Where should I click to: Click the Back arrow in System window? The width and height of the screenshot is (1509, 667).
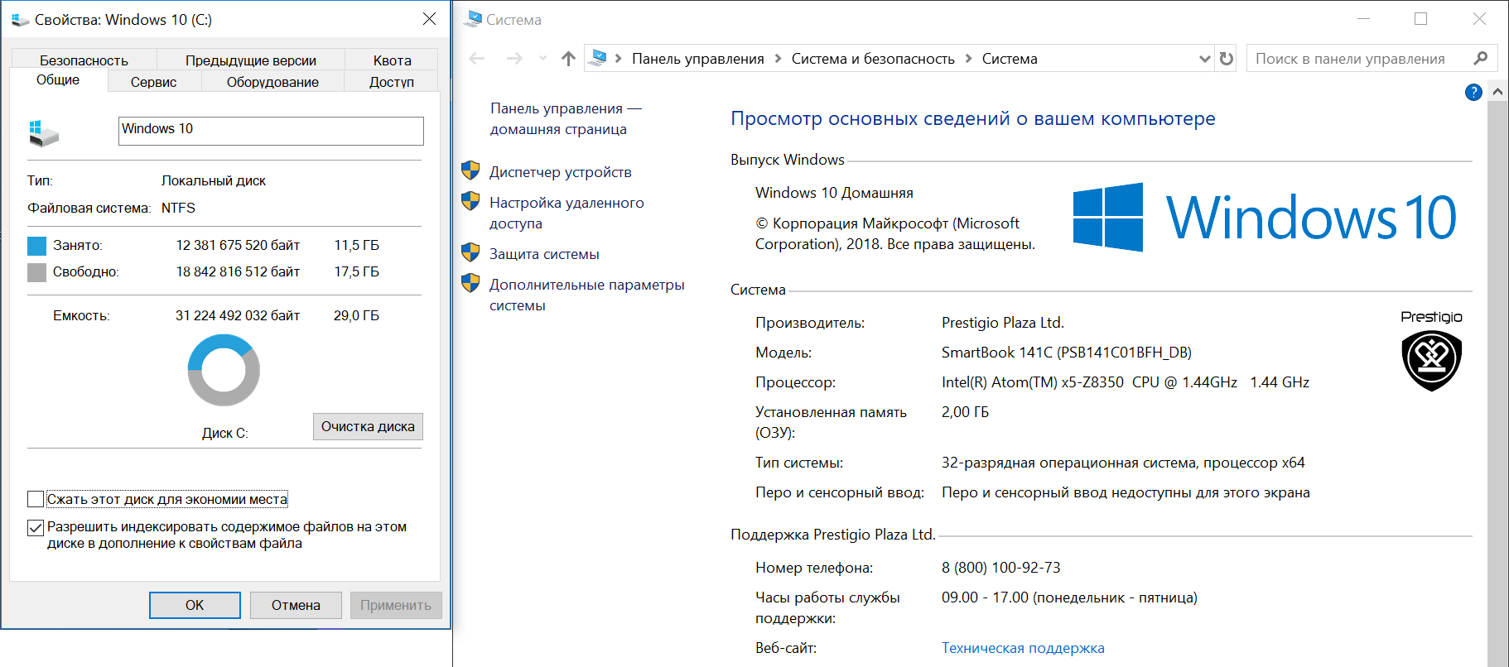pyautogui.click(x=477, y=59)
